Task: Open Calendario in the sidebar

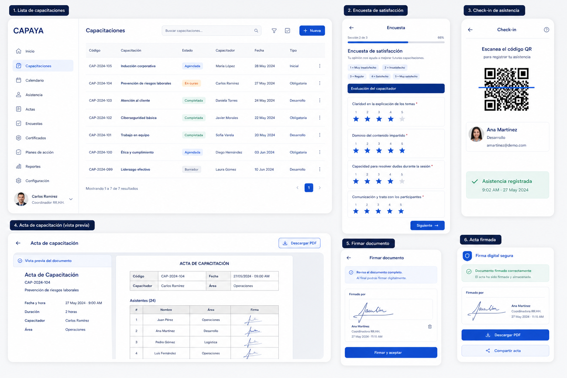Action: point(43,80)
